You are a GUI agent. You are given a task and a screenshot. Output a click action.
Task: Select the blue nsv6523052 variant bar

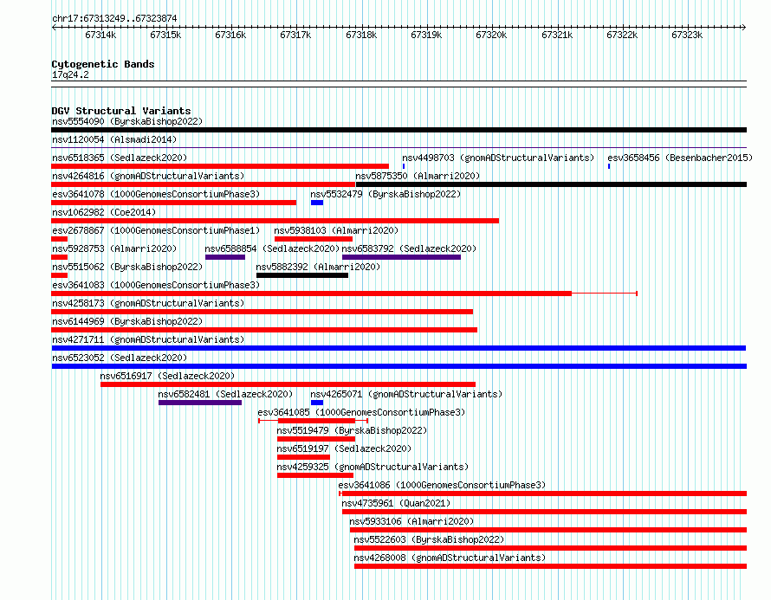tap(398, 366)
